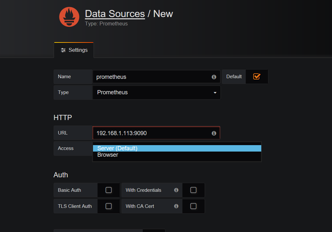332x232 pixels.
Task: Click the HTTP section heading
Action: (x=63, y=117)
